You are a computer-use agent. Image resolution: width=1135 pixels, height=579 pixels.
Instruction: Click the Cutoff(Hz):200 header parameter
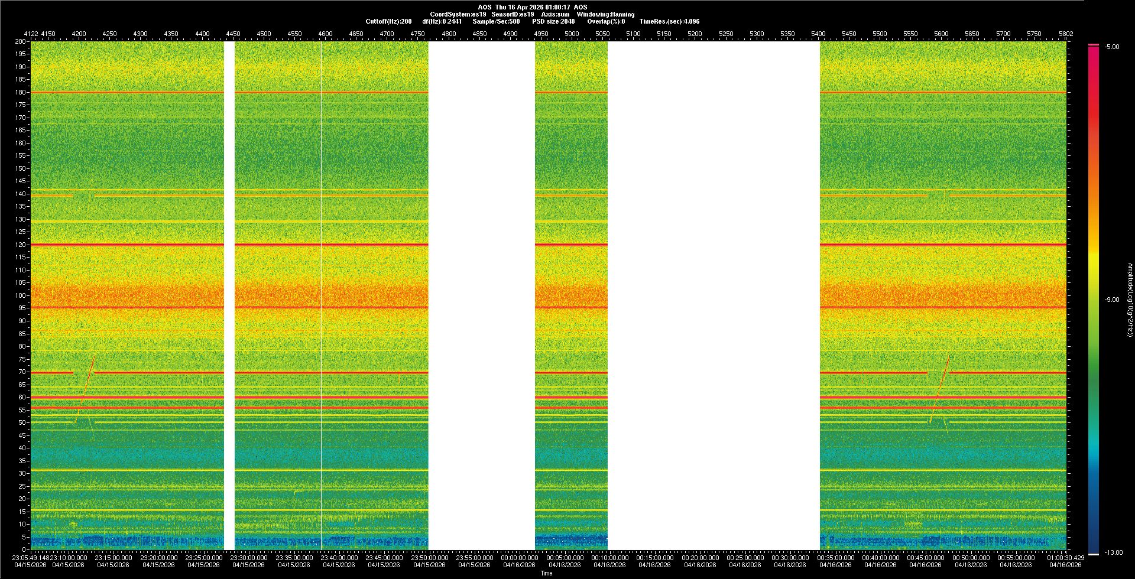388,21
